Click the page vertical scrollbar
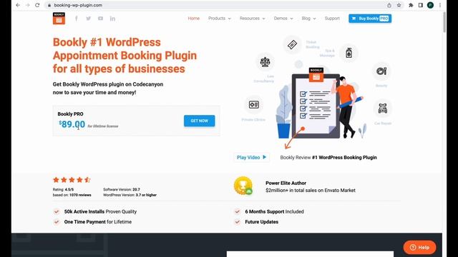 pyautogui.click(x=444, y=22)
